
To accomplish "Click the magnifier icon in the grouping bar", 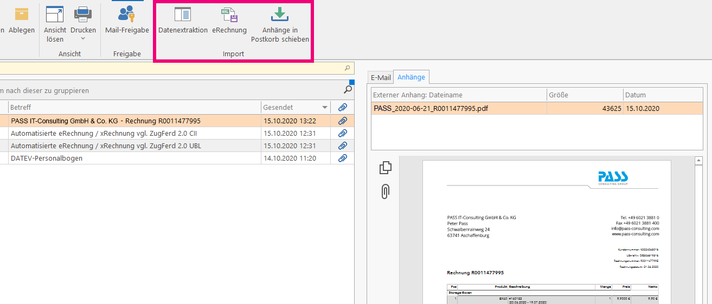I will click(348, 89).
